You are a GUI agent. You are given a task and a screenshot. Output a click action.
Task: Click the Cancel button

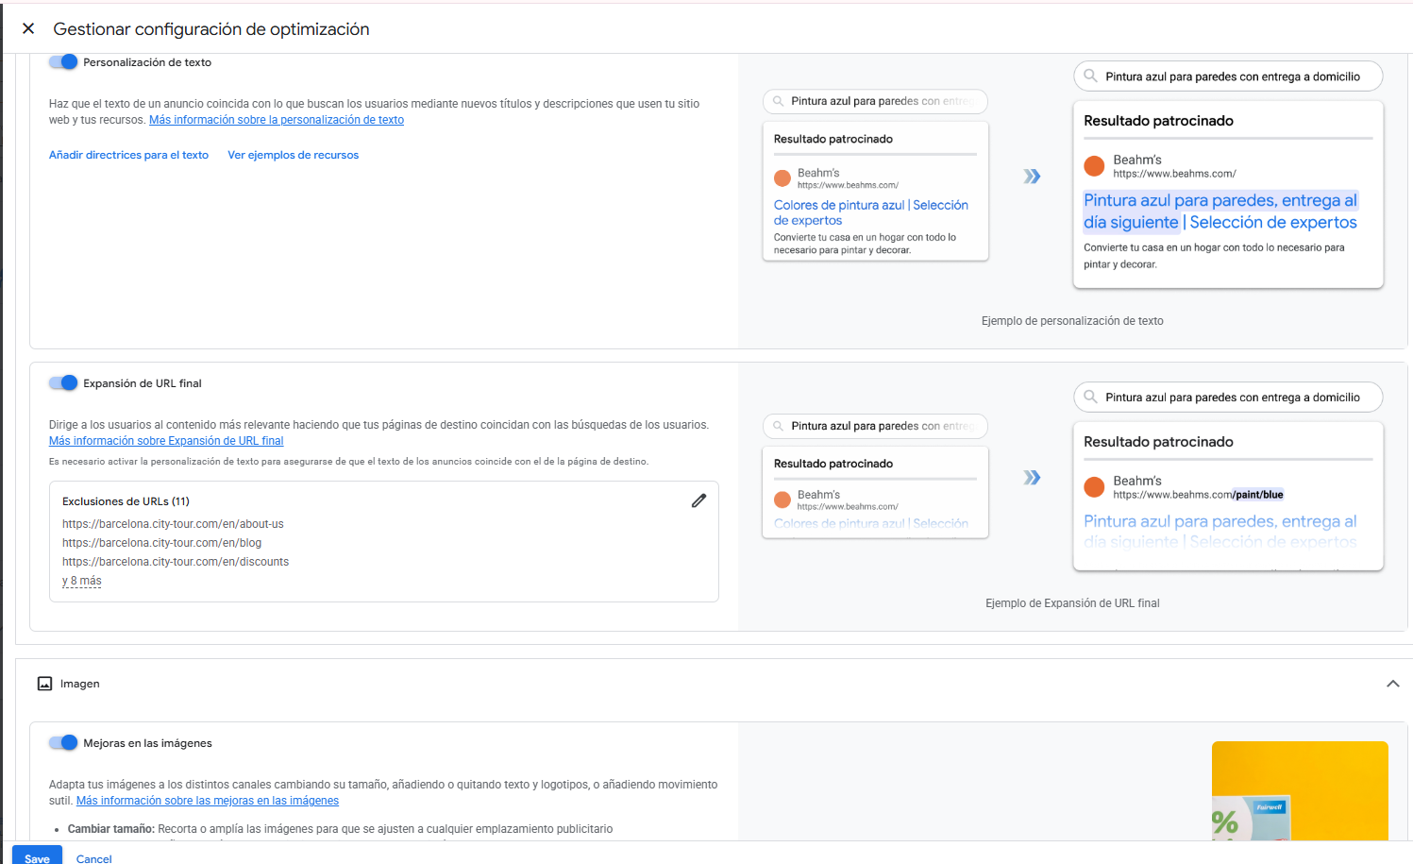click(x=93, y=857)
